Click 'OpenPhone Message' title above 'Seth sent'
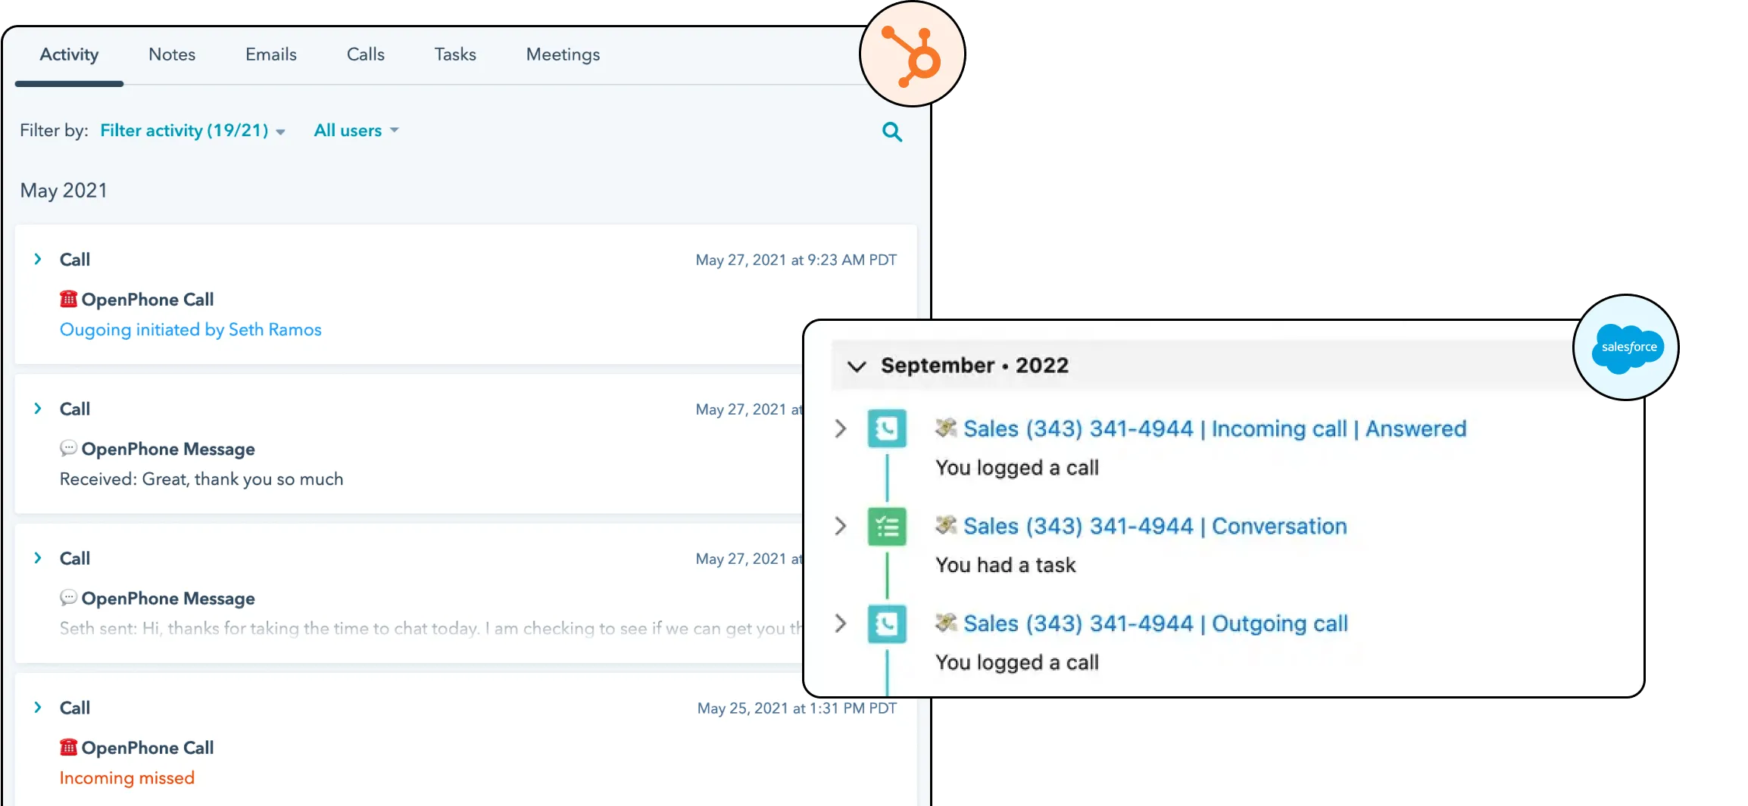Screen dimensions: 1748x806 coord(168,599)
